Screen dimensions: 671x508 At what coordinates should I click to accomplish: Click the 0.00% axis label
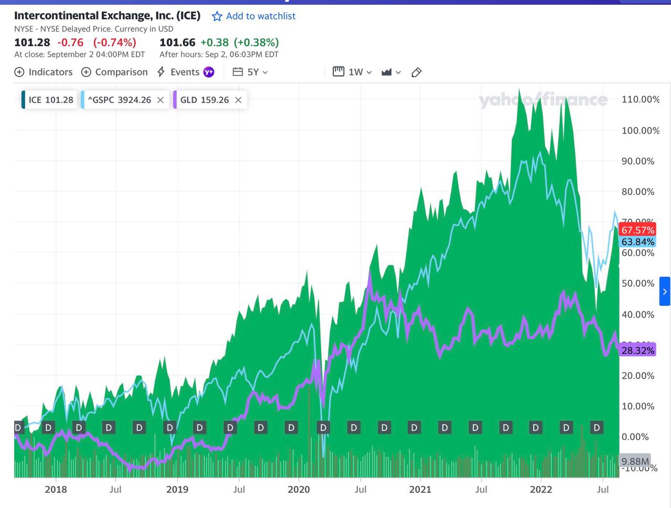pyautogui.click(x=635, y=437)
